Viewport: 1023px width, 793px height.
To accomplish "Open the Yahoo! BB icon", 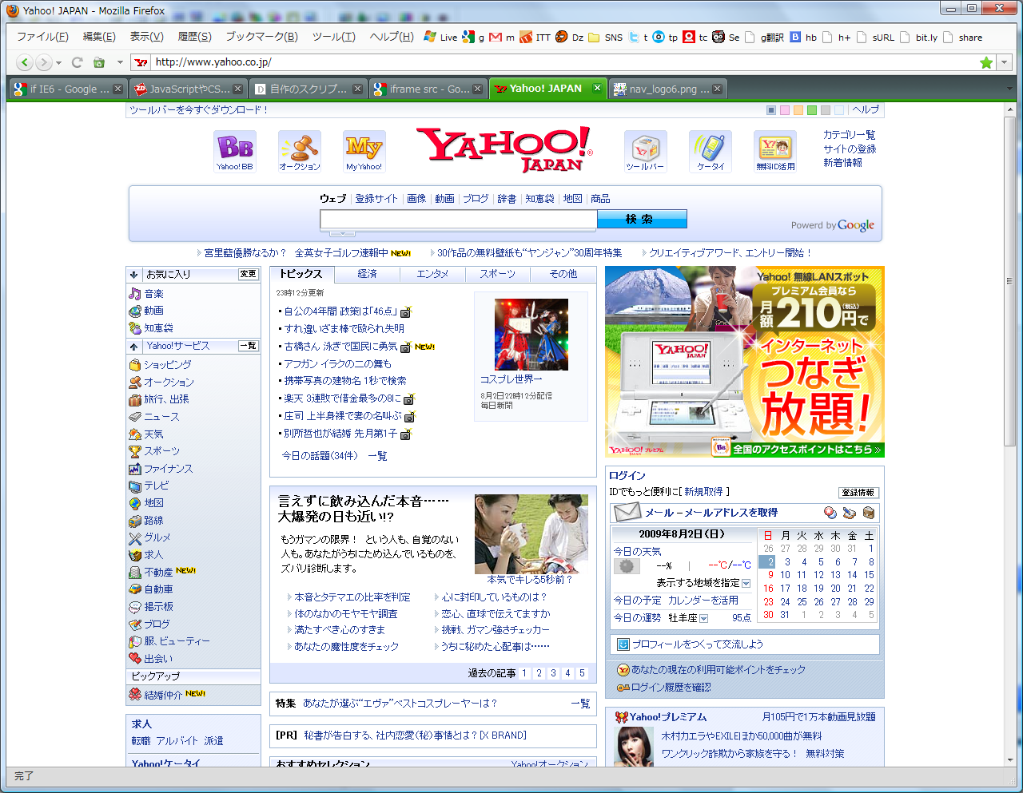I will 235,151.
